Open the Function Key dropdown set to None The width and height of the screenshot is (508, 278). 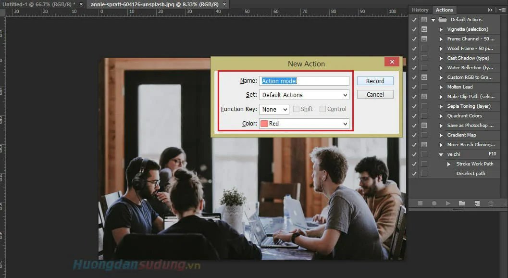(x=274, y=109)
